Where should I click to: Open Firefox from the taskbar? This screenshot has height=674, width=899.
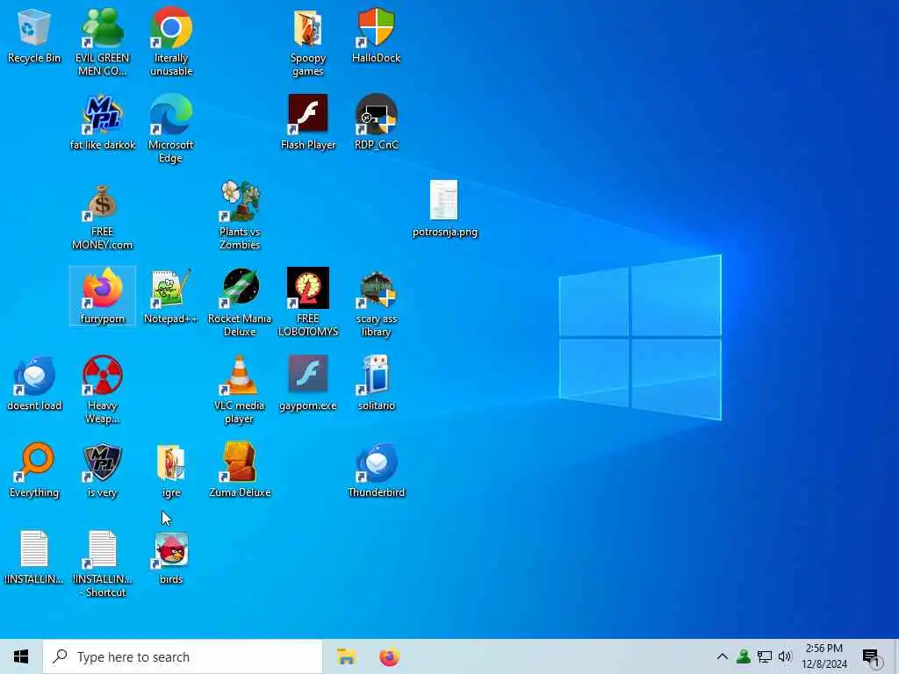pyautogui.click(x=389, y=656)
